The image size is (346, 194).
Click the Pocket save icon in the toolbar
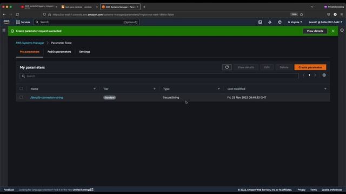pyautogui.click(x=329, y=15)
